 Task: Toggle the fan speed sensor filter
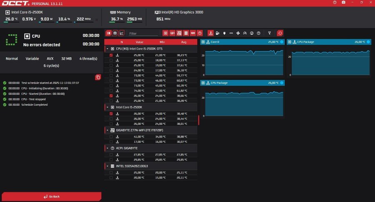pyautogui.click(x=238, y=33)
